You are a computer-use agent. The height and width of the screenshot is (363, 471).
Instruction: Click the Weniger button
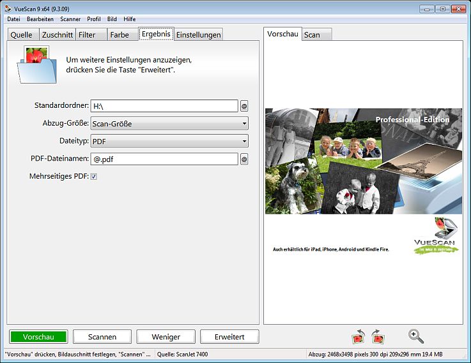click(166, 337)
